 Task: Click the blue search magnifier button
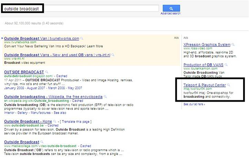[171, 8]
